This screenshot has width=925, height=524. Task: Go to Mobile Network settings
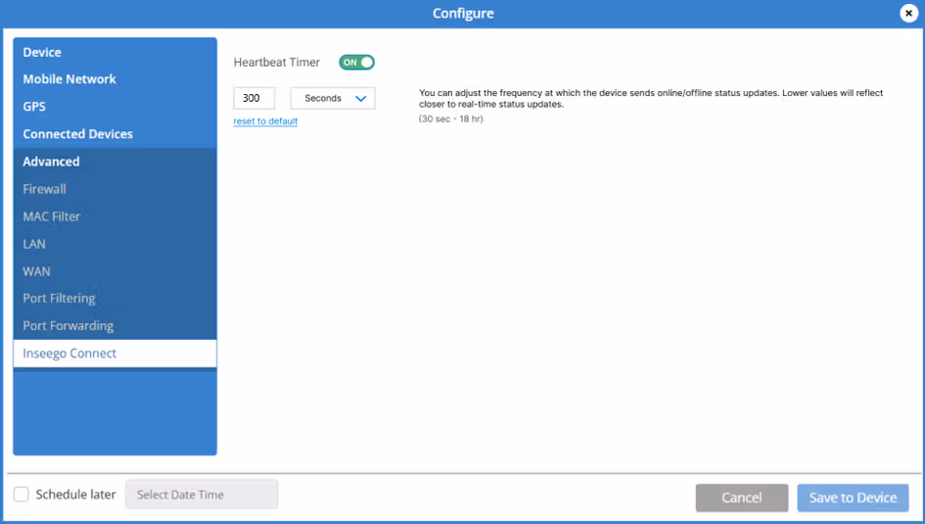[116, 79]
